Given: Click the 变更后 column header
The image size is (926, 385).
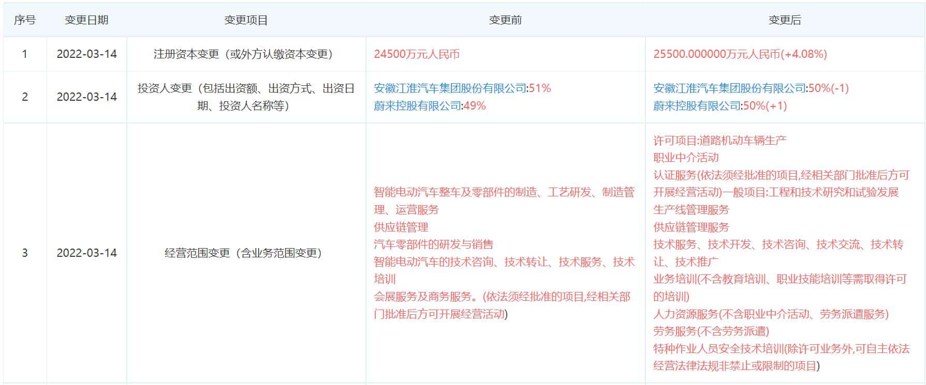Looking at the screenshot, I should (785, 20).
